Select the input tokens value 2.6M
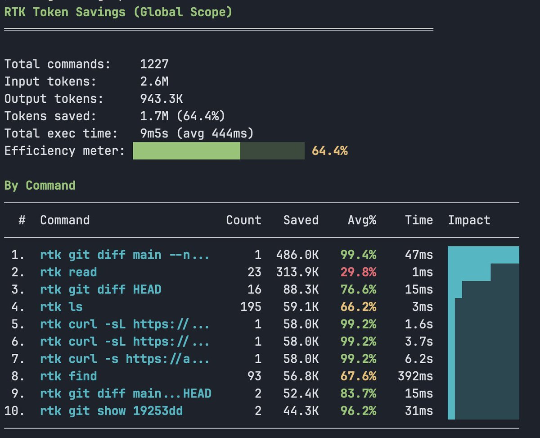The image size is (540, 438). tap(154, 82)
